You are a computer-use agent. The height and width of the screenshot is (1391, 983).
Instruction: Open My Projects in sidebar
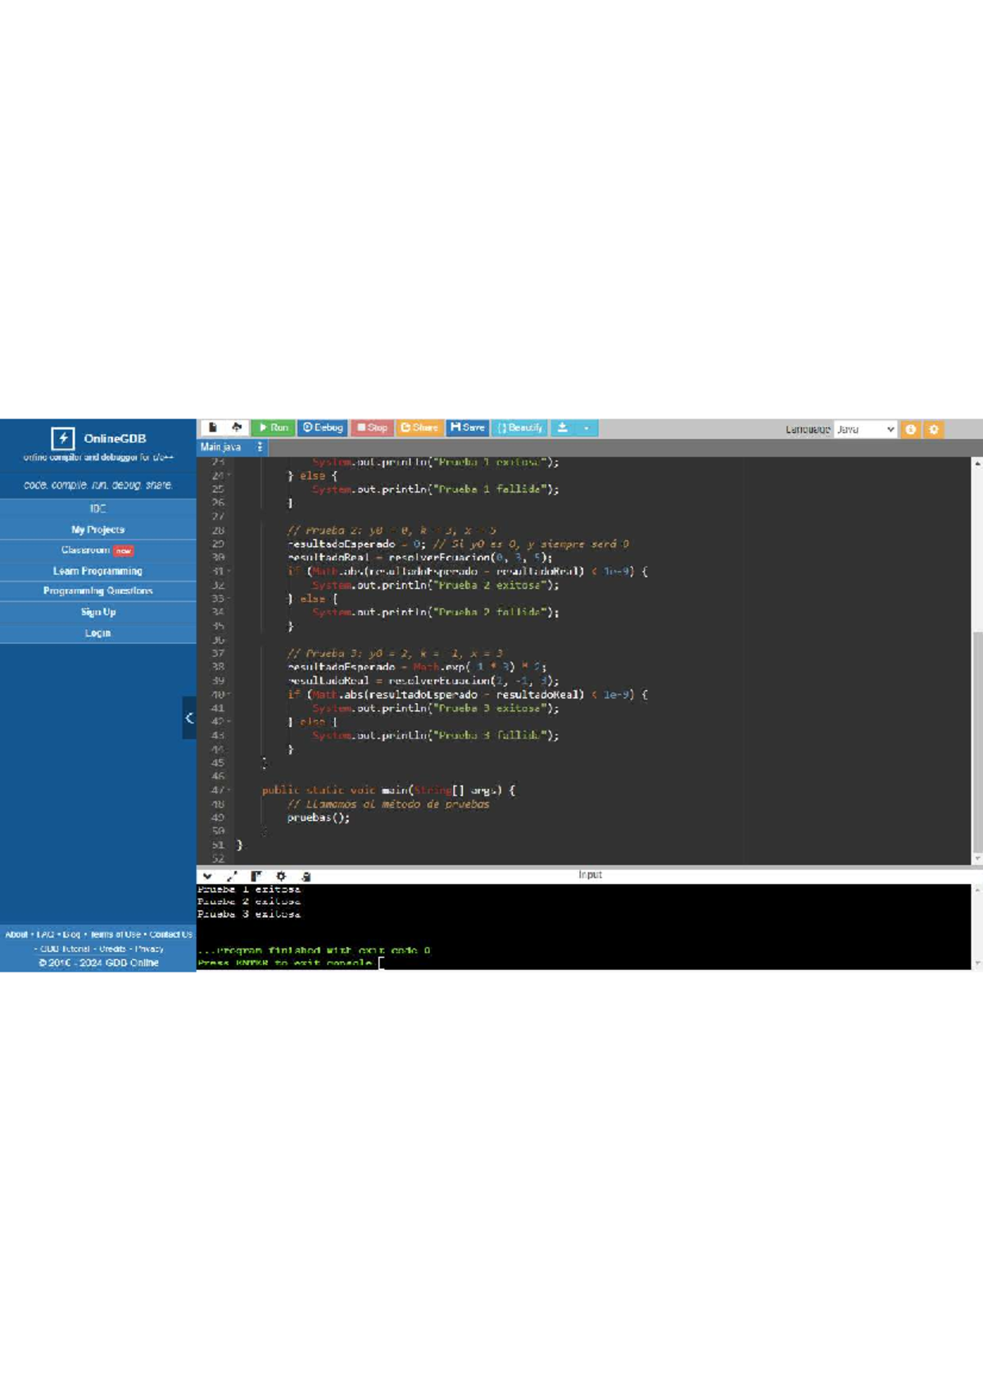coord(97,530)
